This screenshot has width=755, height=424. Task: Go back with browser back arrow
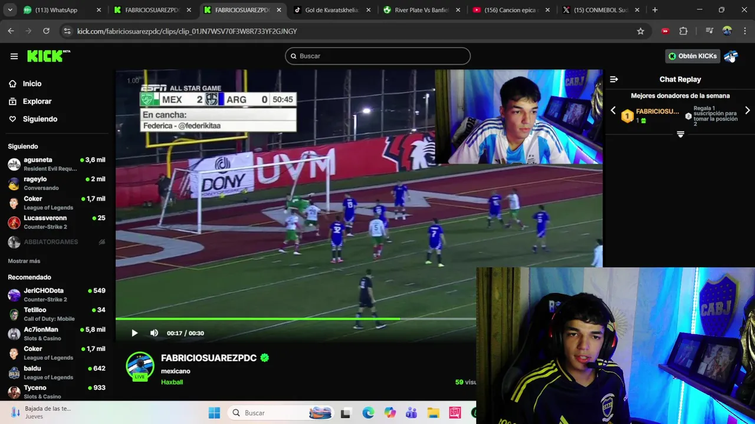11,31
